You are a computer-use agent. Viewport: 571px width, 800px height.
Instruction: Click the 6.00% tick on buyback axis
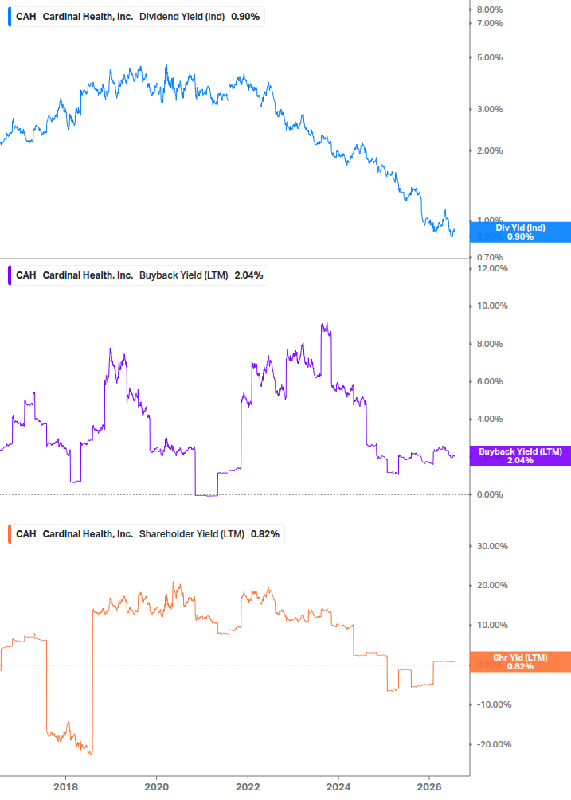coord(490,381)
